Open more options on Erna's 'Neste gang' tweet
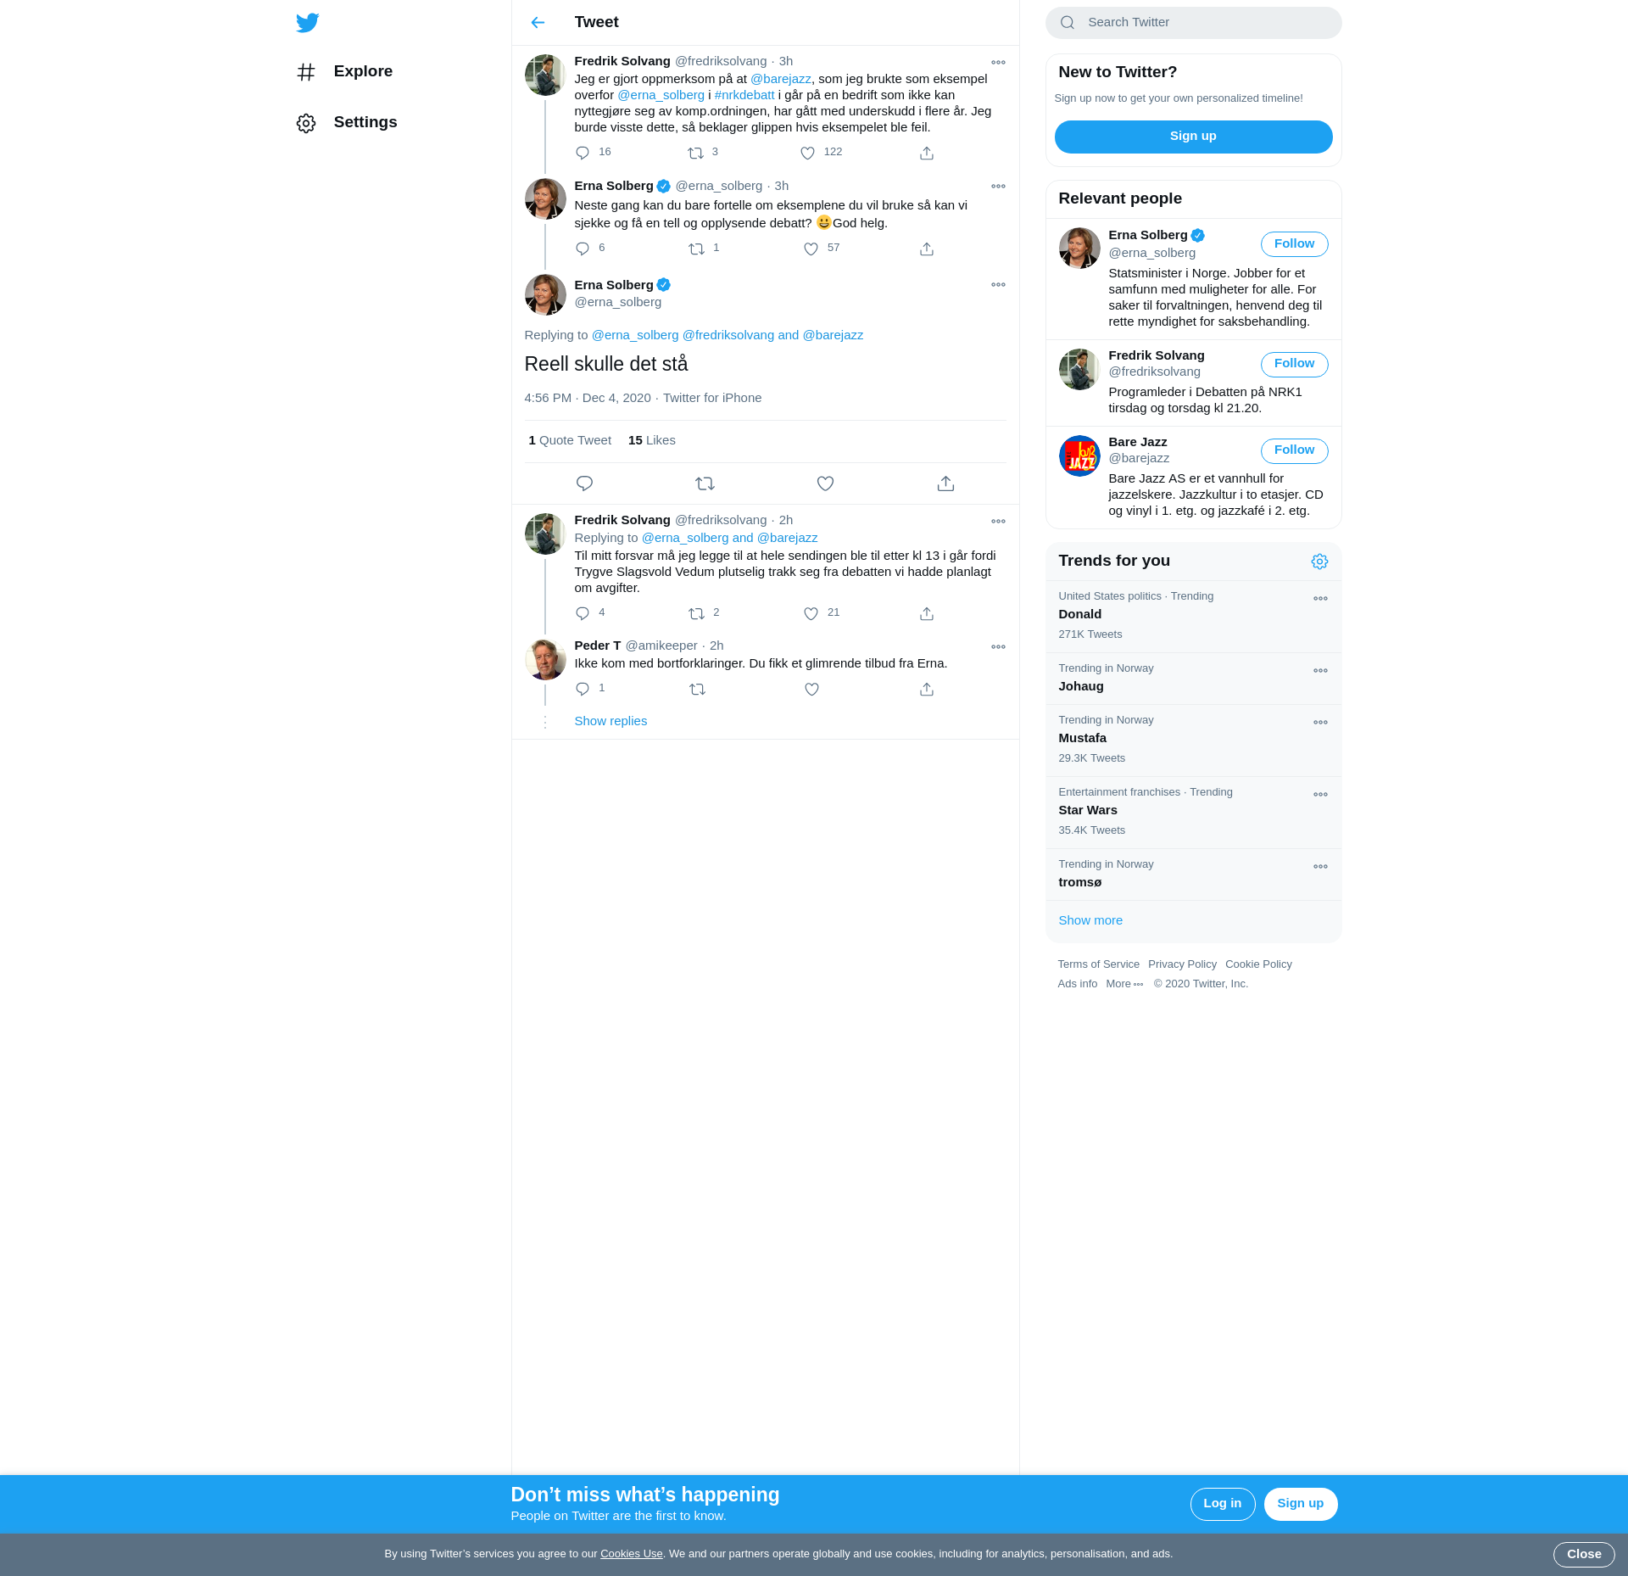Image resolution: width=1628 pixels, height=1576 pixels. tap(999, 186)
